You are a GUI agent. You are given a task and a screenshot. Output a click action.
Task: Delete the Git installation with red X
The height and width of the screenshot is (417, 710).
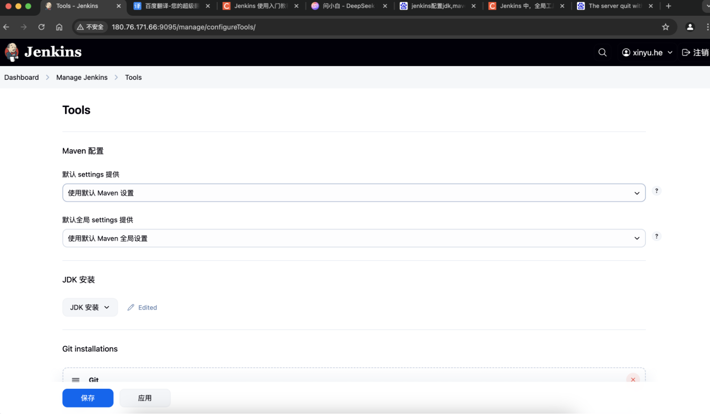pyautogui.click(x=633, y=379)
